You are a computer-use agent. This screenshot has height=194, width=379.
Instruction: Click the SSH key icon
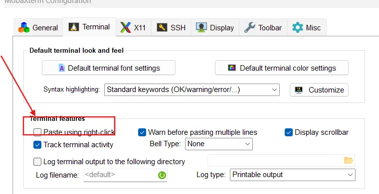tap(162, 27)
